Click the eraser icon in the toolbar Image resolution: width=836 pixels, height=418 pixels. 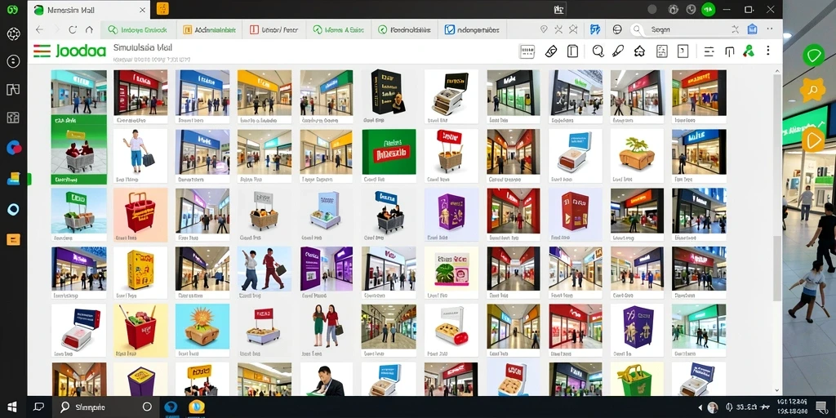point(551,51)
